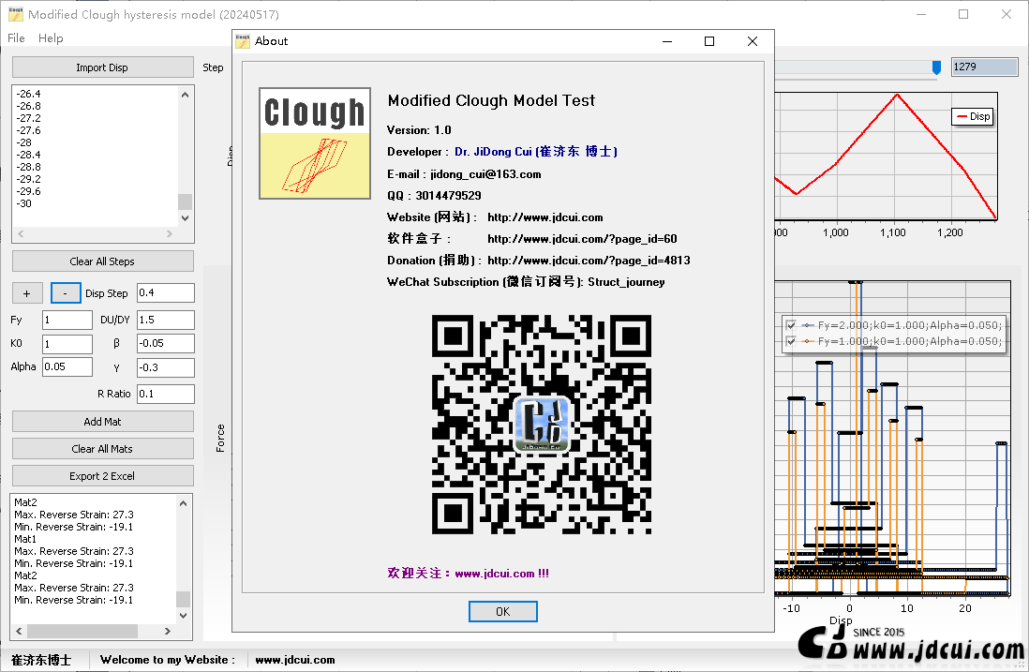Minimize the About dialog

[x=667, y=41]
